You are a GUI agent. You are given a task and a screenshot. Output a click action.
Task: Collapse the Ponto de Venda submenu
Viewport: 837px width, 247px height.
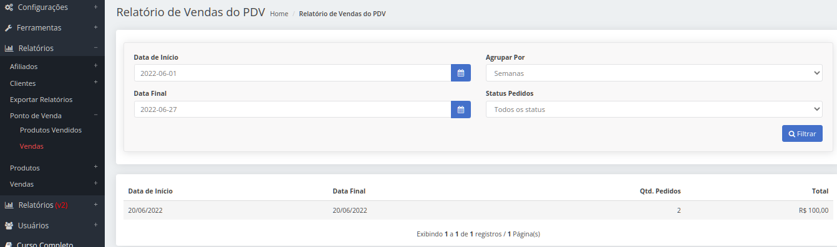tap(95, 115)
